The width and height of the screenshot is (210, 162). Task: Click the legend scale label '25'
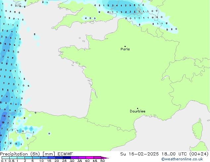point(64,161)
